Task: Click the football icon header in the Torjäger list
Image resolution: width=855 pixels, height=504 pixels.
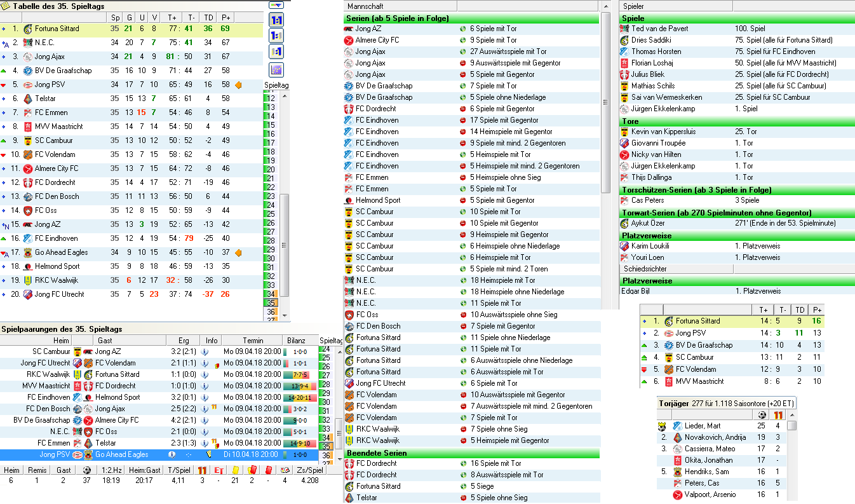Action: click(x=762, y=414)
